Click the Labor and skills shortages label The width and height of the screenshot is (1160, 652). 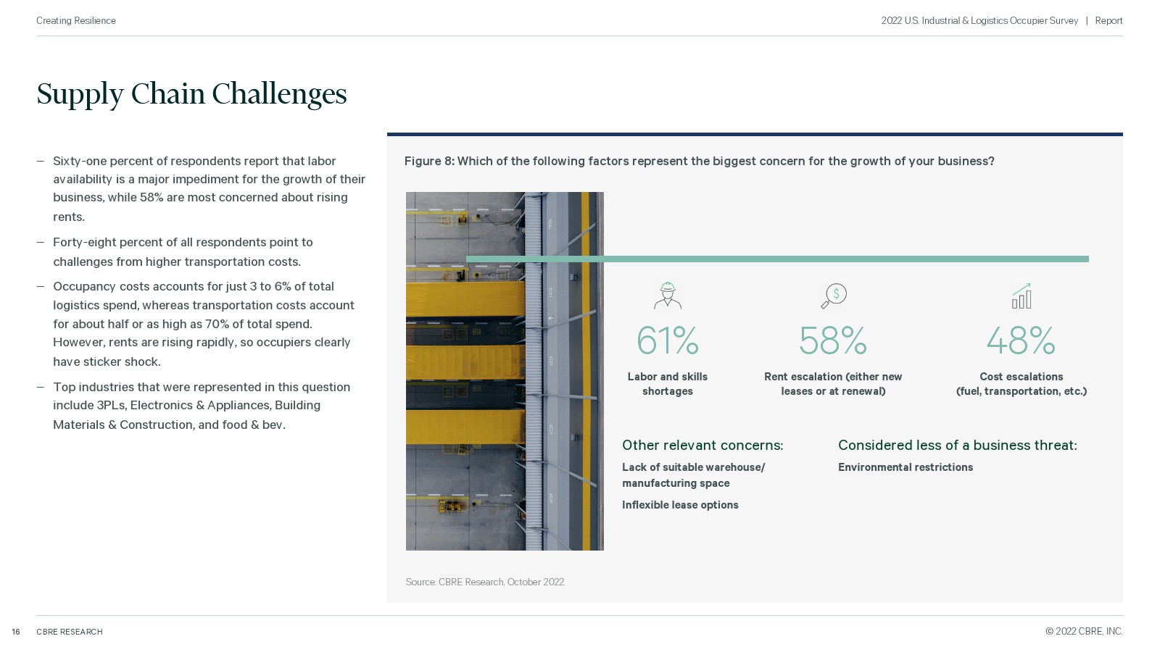[667, 384]
